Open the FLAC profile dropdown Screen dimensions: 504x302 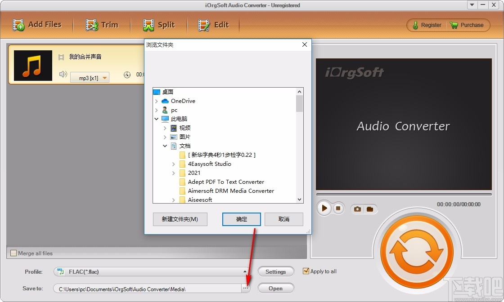245,271
